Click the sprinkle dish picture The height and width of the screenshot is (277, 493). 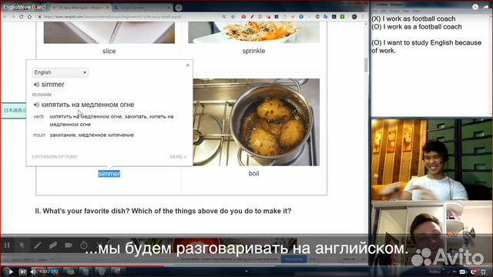253,32
